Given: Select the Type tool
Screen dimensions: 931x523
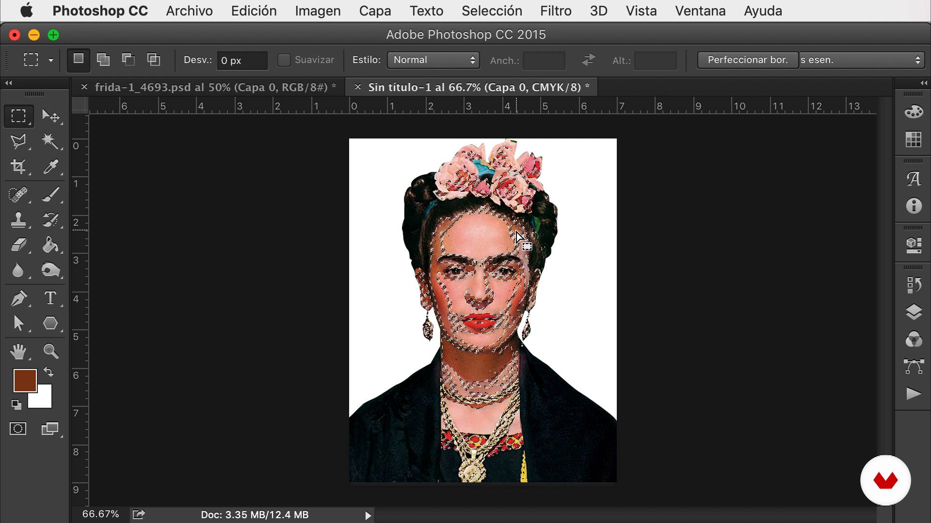Looking at the screenshot, I should pyautogui.click(x=50, y=298).
